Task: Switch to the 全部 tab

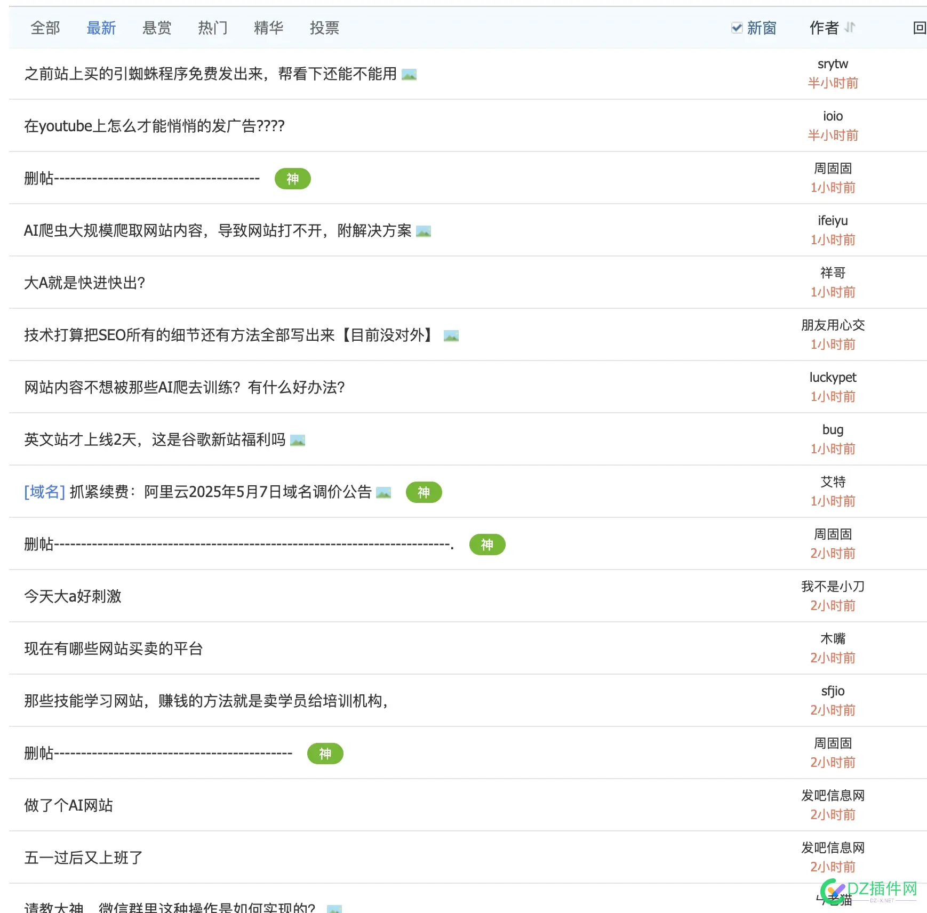Action: 45,28
